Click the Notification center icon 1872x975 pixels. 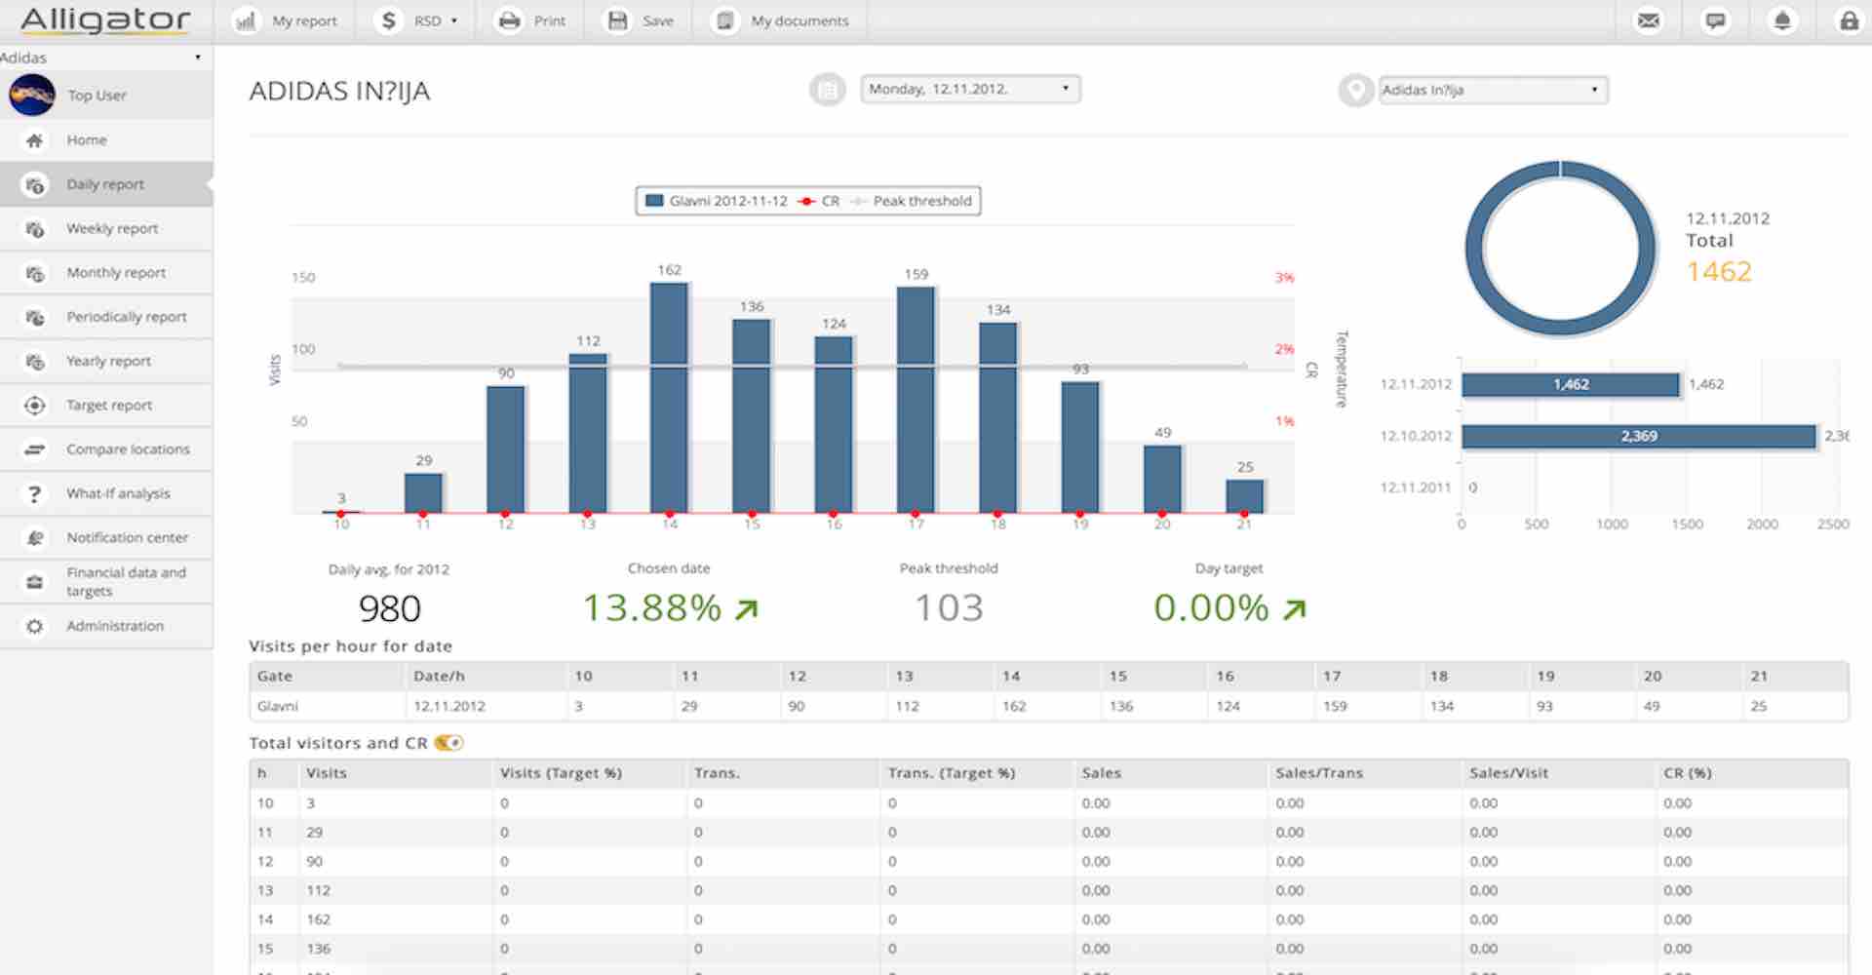[34, 538]
